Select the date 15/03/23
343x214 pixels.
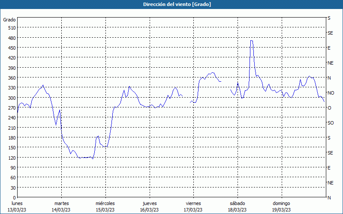(x=105, y=210)
